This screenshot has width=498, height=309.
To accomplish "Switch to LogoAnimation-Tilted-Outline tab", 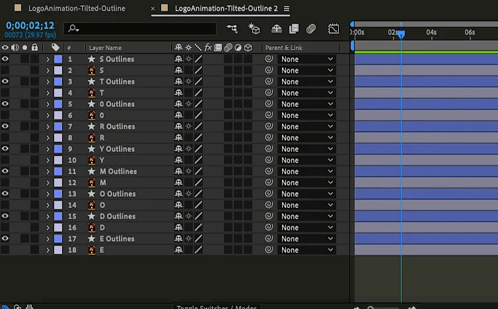I will [77, 9].
